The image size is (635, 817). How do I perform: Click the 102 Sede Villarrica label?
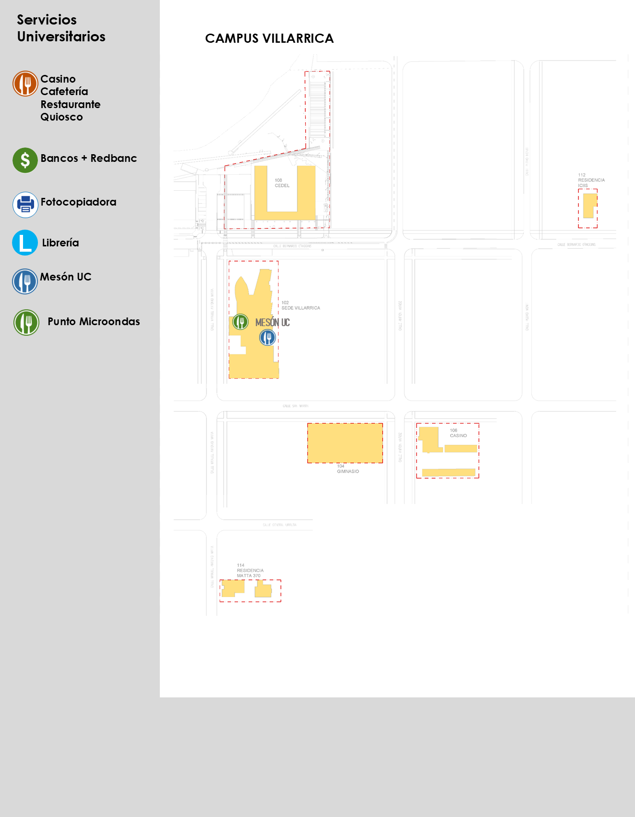point(300,305)
